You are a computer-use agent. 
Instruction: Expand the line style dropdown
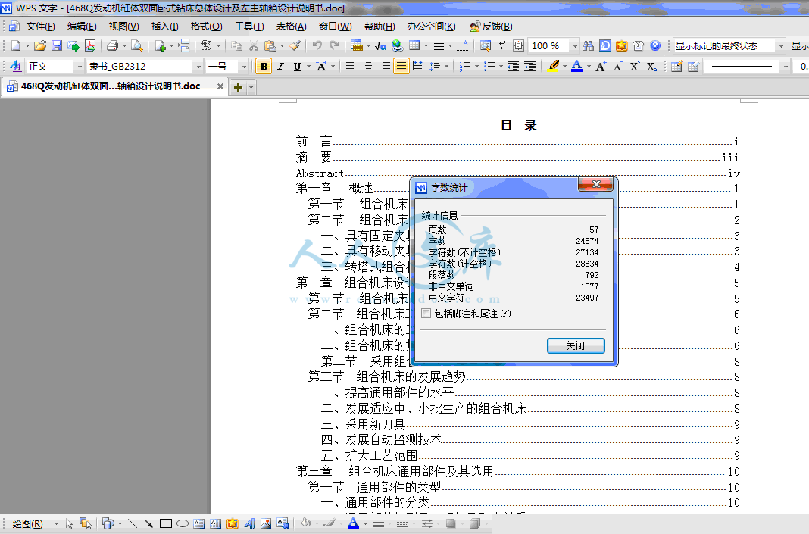pyautogui.click(x=786, y=67)
